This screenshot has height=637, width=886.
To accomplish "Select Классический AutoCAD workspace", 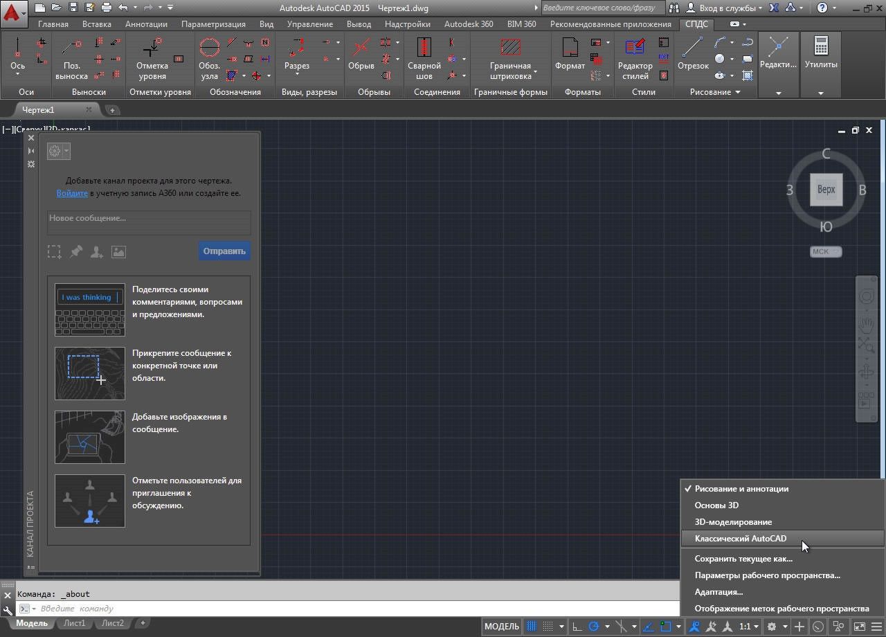I will (740, 539).
